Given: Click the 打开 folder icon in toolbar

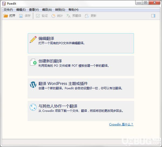Looking at the screenshot, I should pos(6,16).
